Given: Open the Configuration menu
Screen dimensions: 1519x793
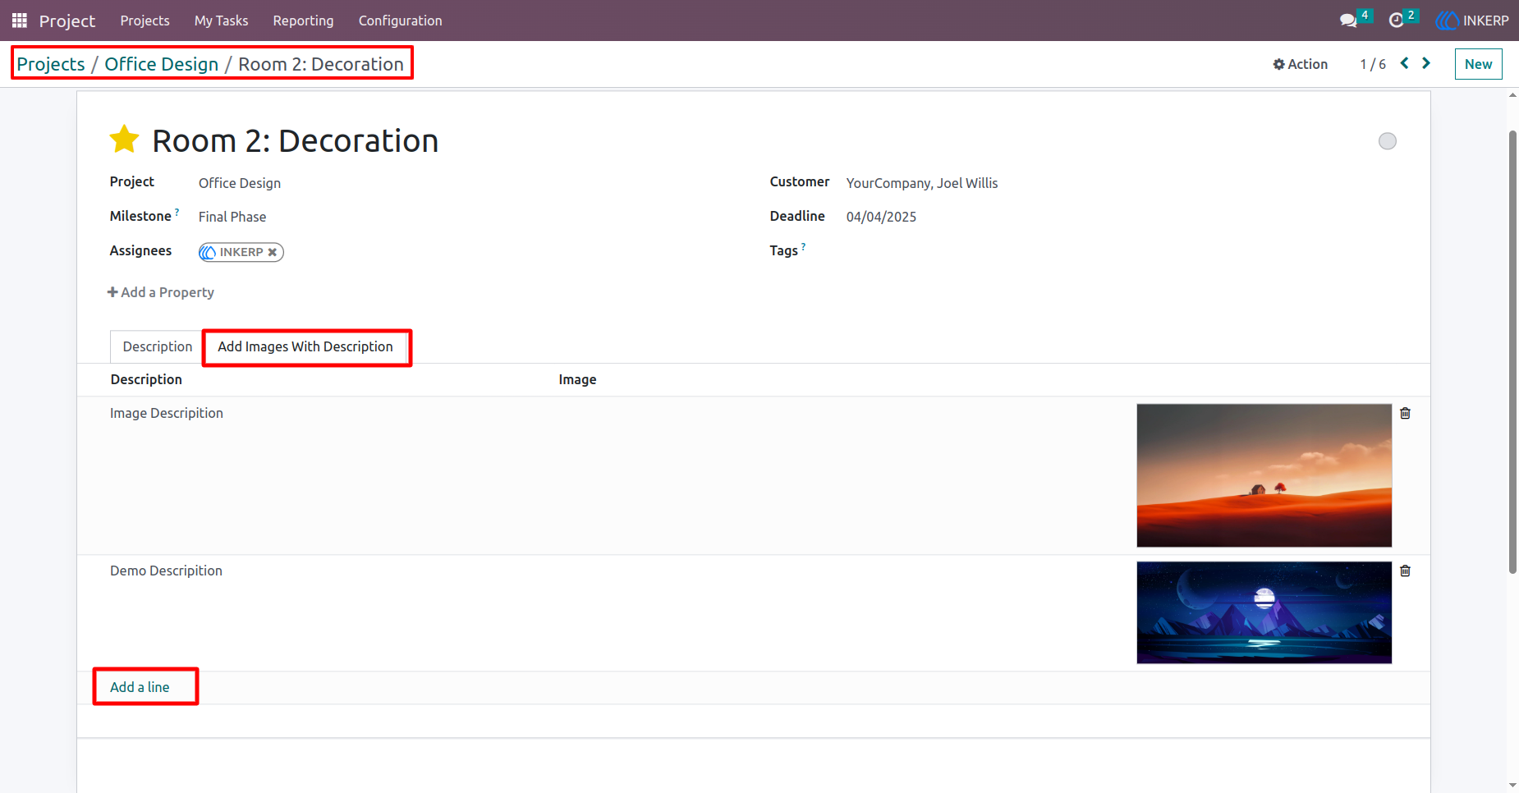Looking at the screenshot, I should [400, 21].
